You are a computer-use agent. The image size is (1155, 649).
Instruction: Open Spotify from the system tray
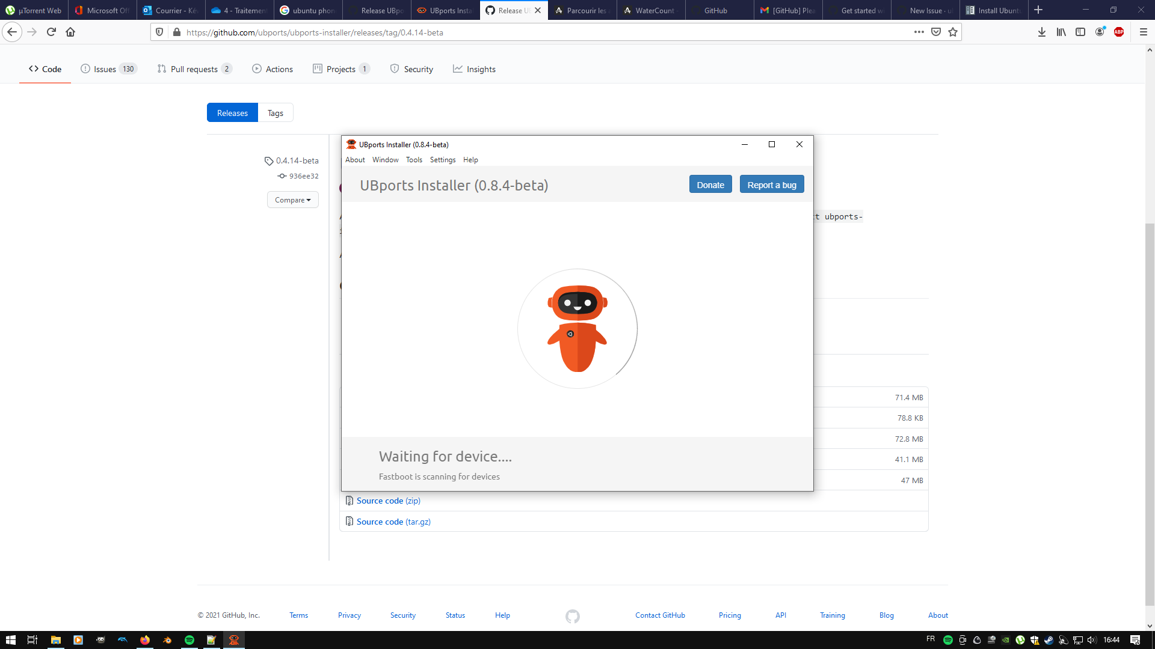pos(949,641)
